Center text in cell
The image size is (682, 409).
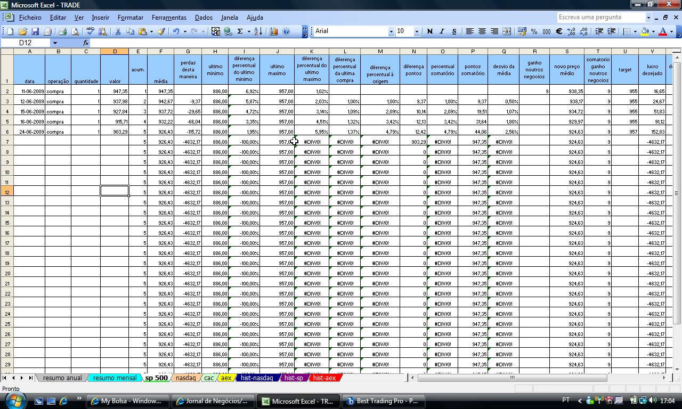(482, 31)
